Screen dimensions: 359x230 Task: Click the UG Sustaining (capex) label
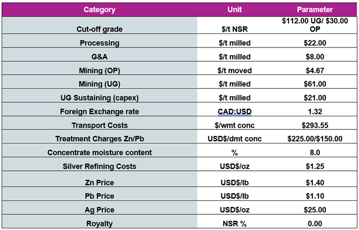[x=99, y=98]
